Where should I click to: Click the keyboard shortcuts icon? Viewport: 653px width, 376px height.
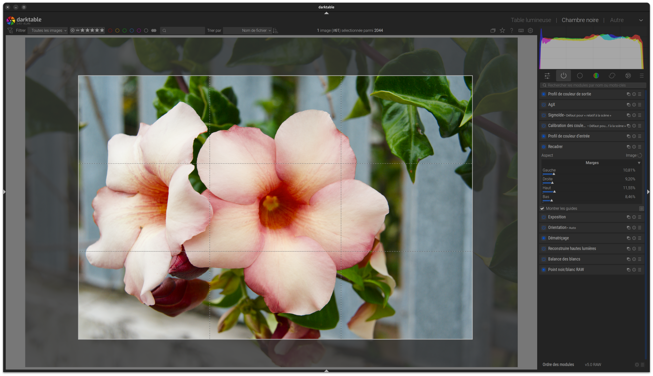point(521,30)
